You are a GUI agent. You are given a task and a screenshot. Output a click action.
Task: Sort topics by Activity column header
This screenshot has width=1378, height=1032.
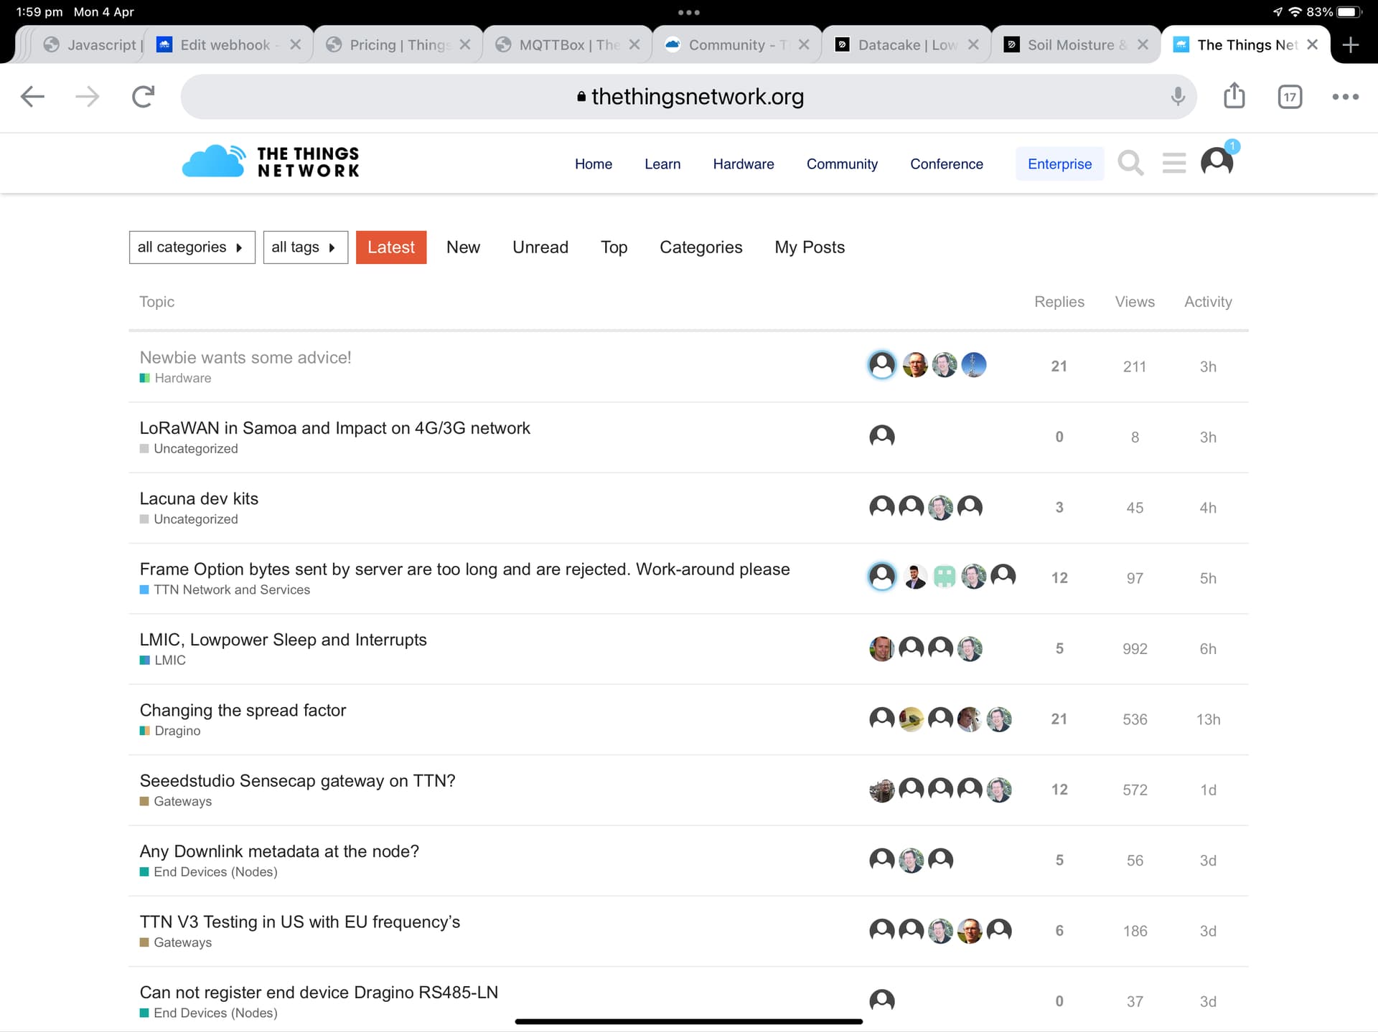(1208, 302)
